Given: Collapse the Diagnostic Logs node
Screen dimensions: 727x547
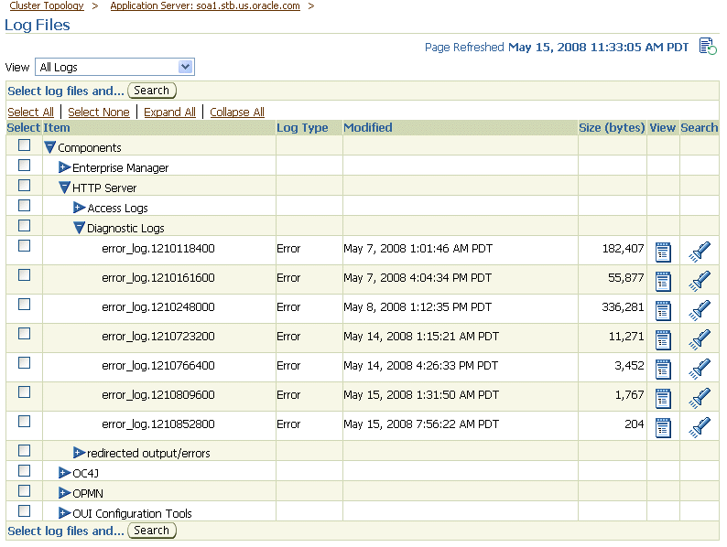Looking at the screenshot, I should tap(80, 228).
